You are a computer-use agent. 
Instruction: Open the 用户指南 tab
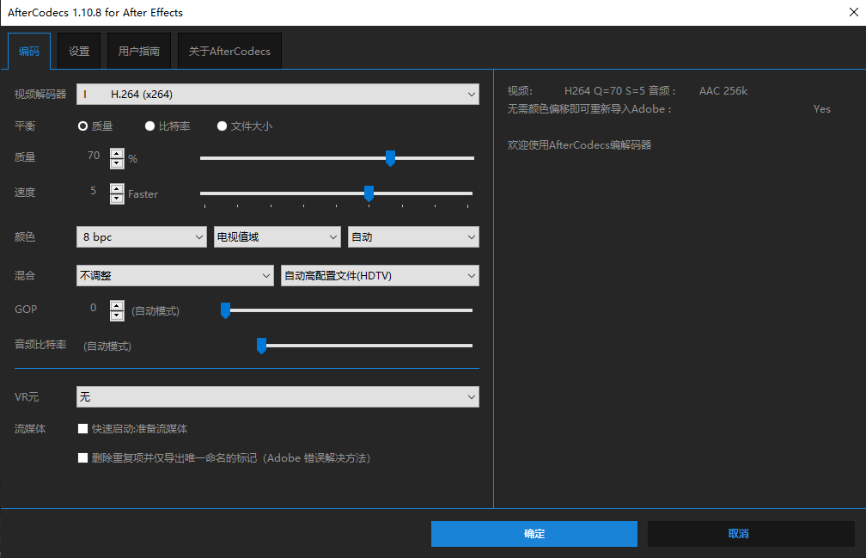pos(138,52)
